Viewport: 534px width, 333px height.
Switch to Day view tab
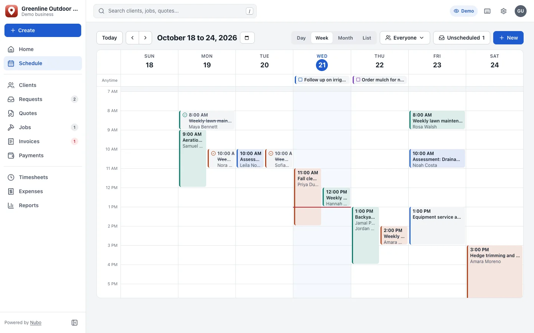point(301,38)
